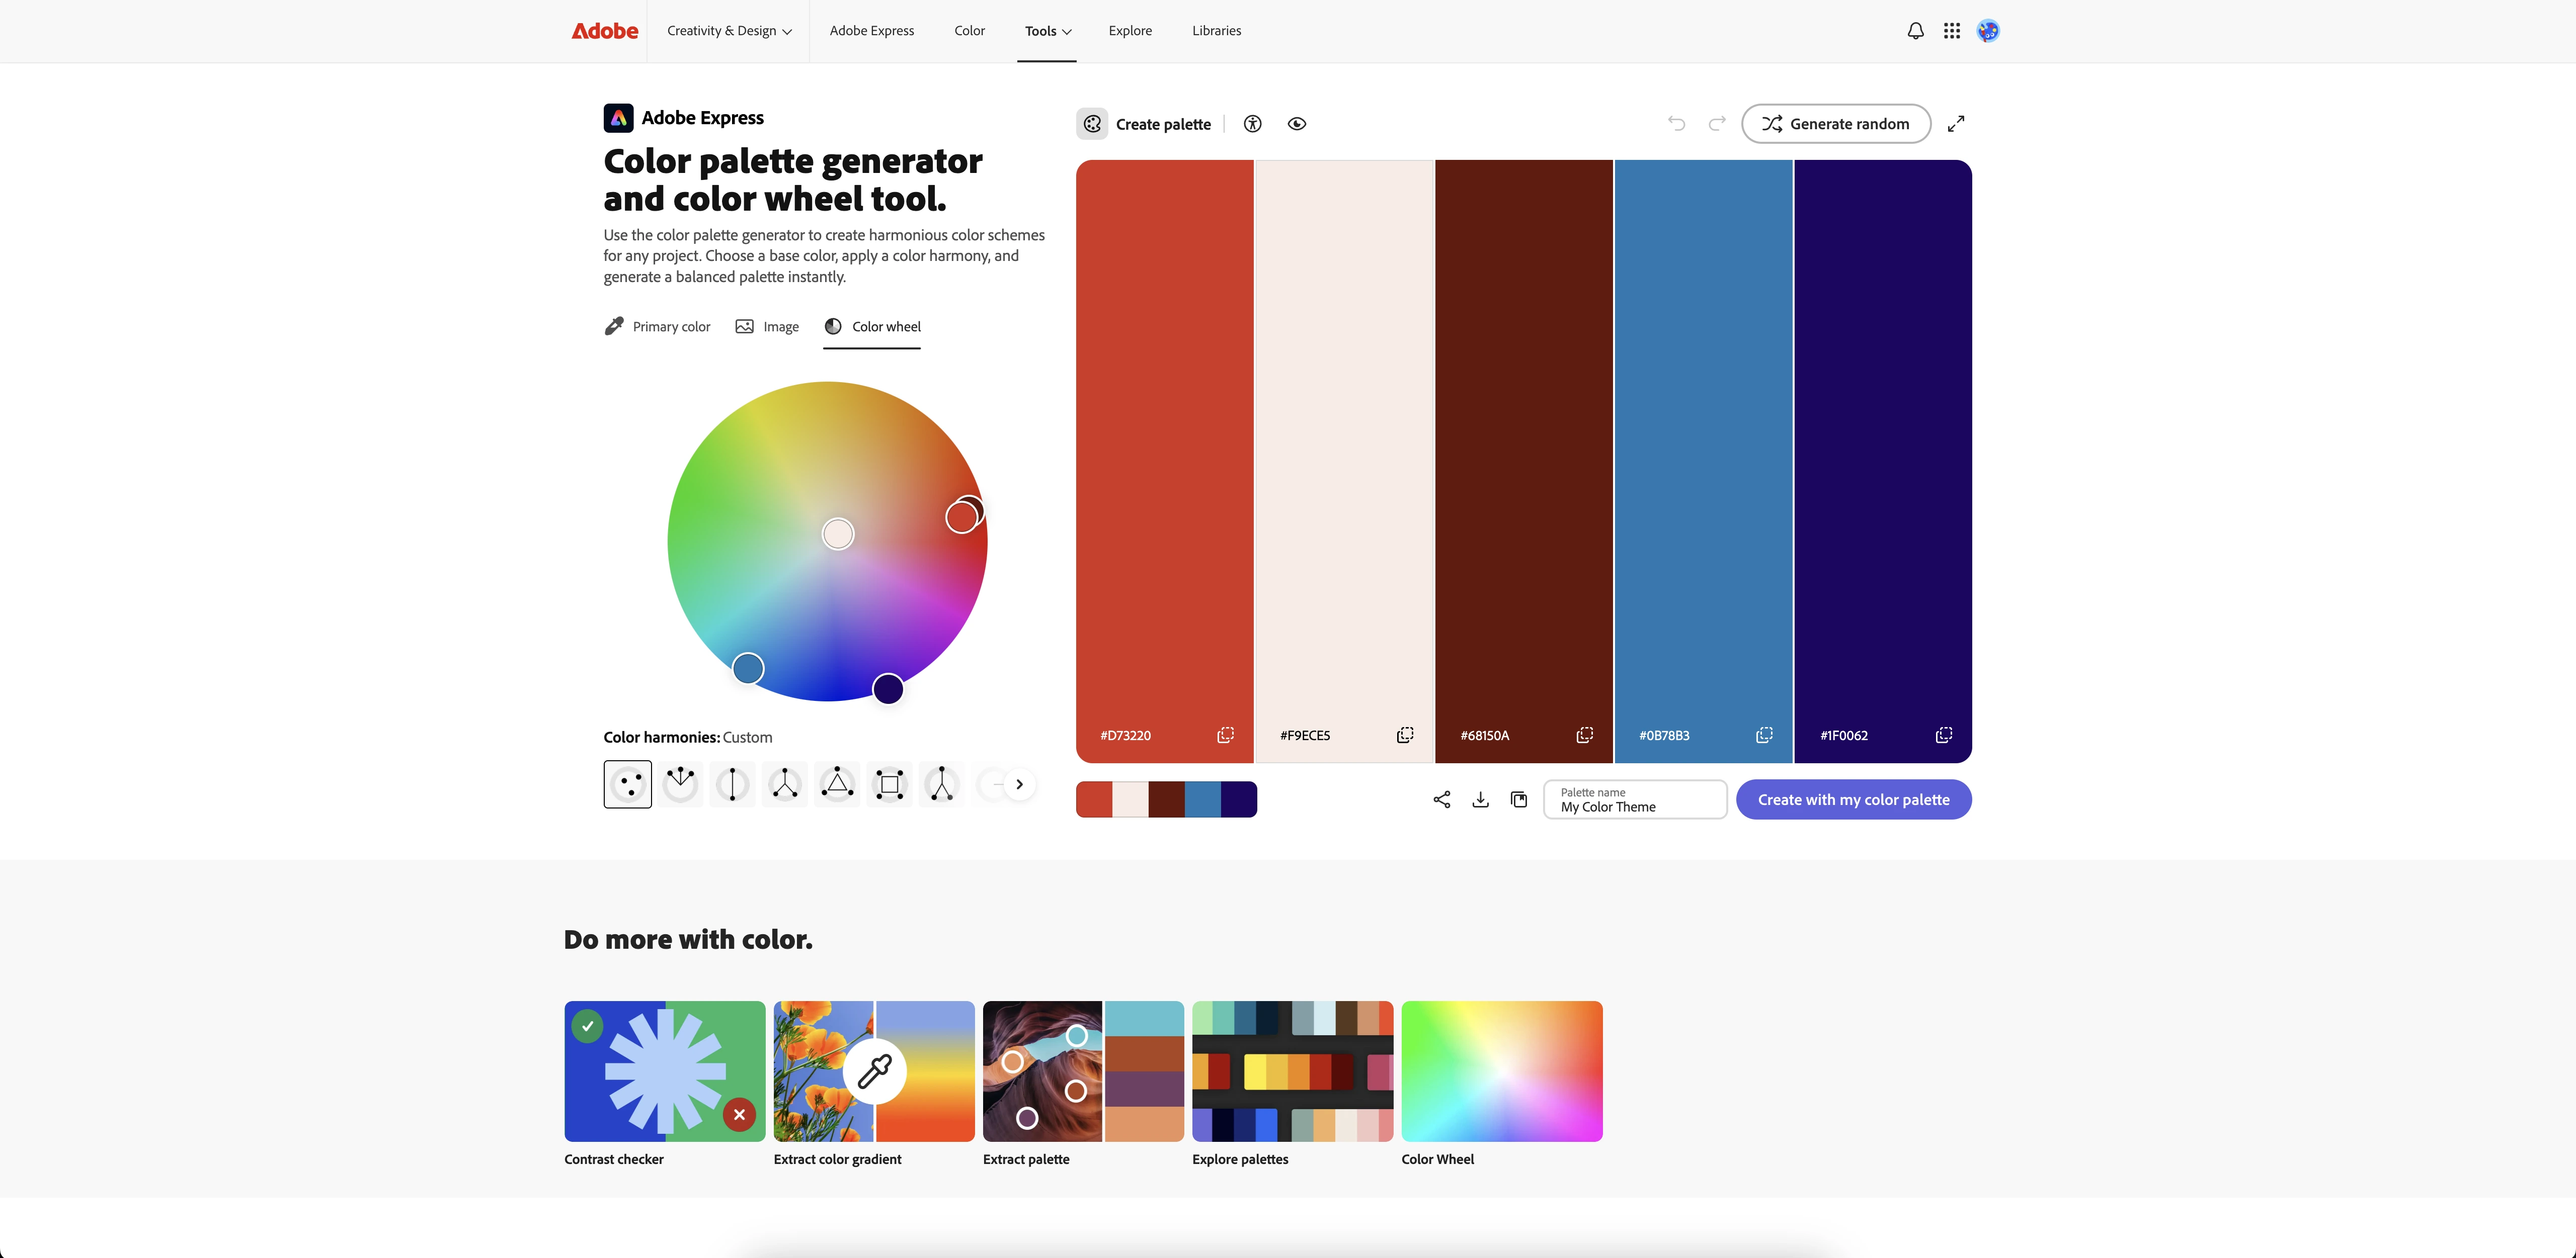Click the Adobe Express logo icon

click(618, 118)
